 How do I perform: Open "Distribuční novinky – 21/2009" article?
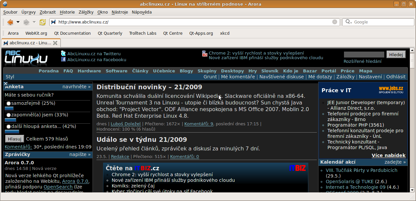coord(149,87)
